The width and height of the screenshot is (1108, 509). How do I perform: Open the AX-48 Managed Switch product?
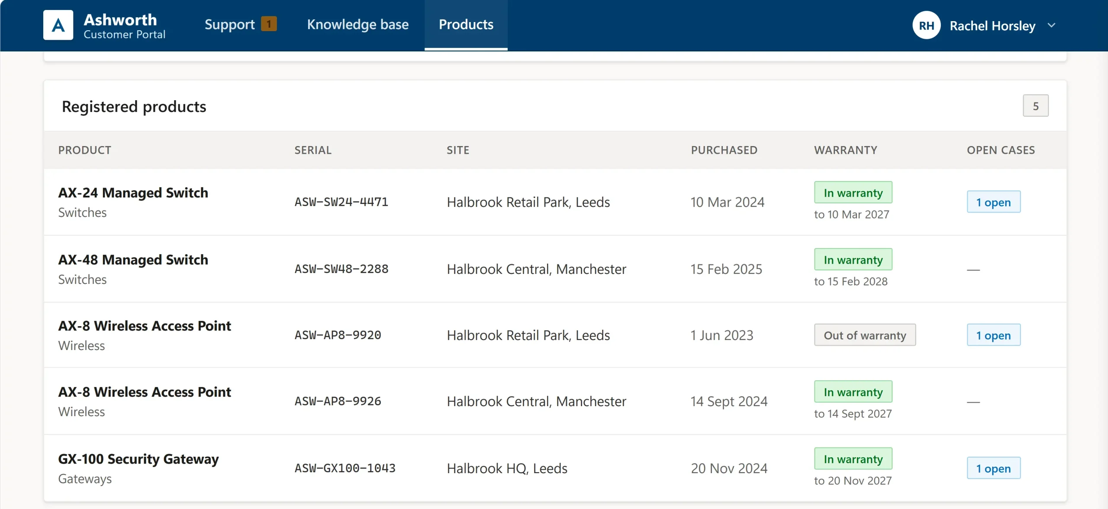[133, 260]
